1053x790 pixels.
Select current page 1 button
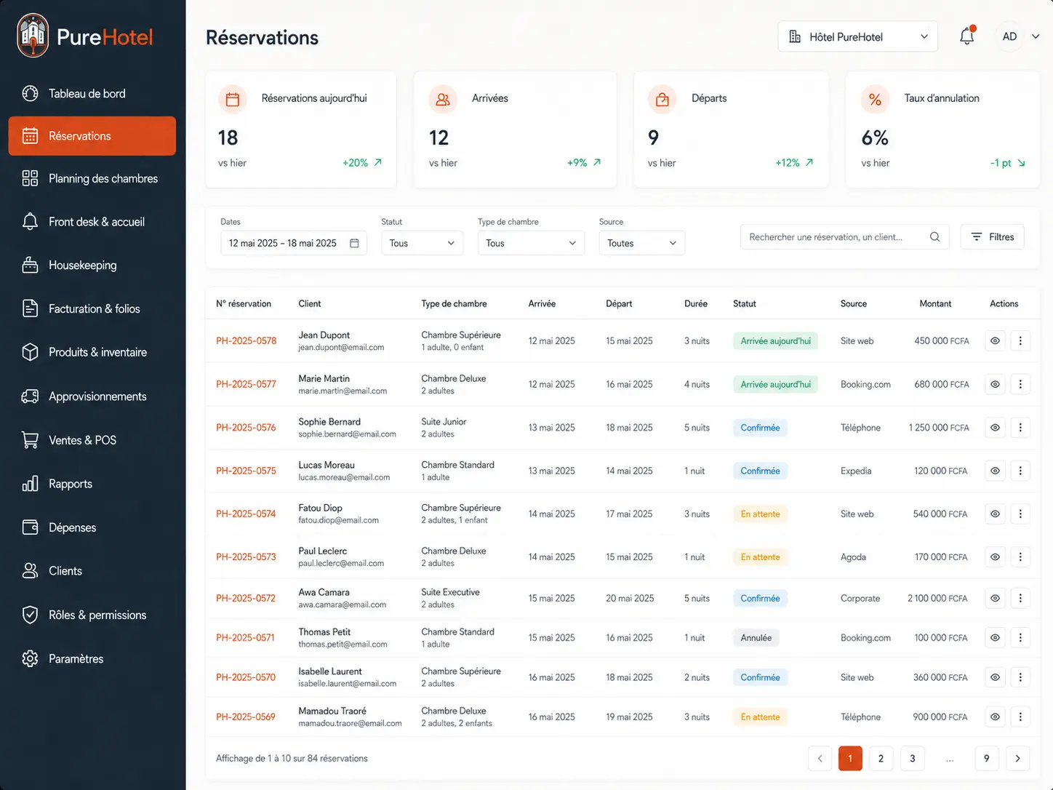tap(850, 758)
